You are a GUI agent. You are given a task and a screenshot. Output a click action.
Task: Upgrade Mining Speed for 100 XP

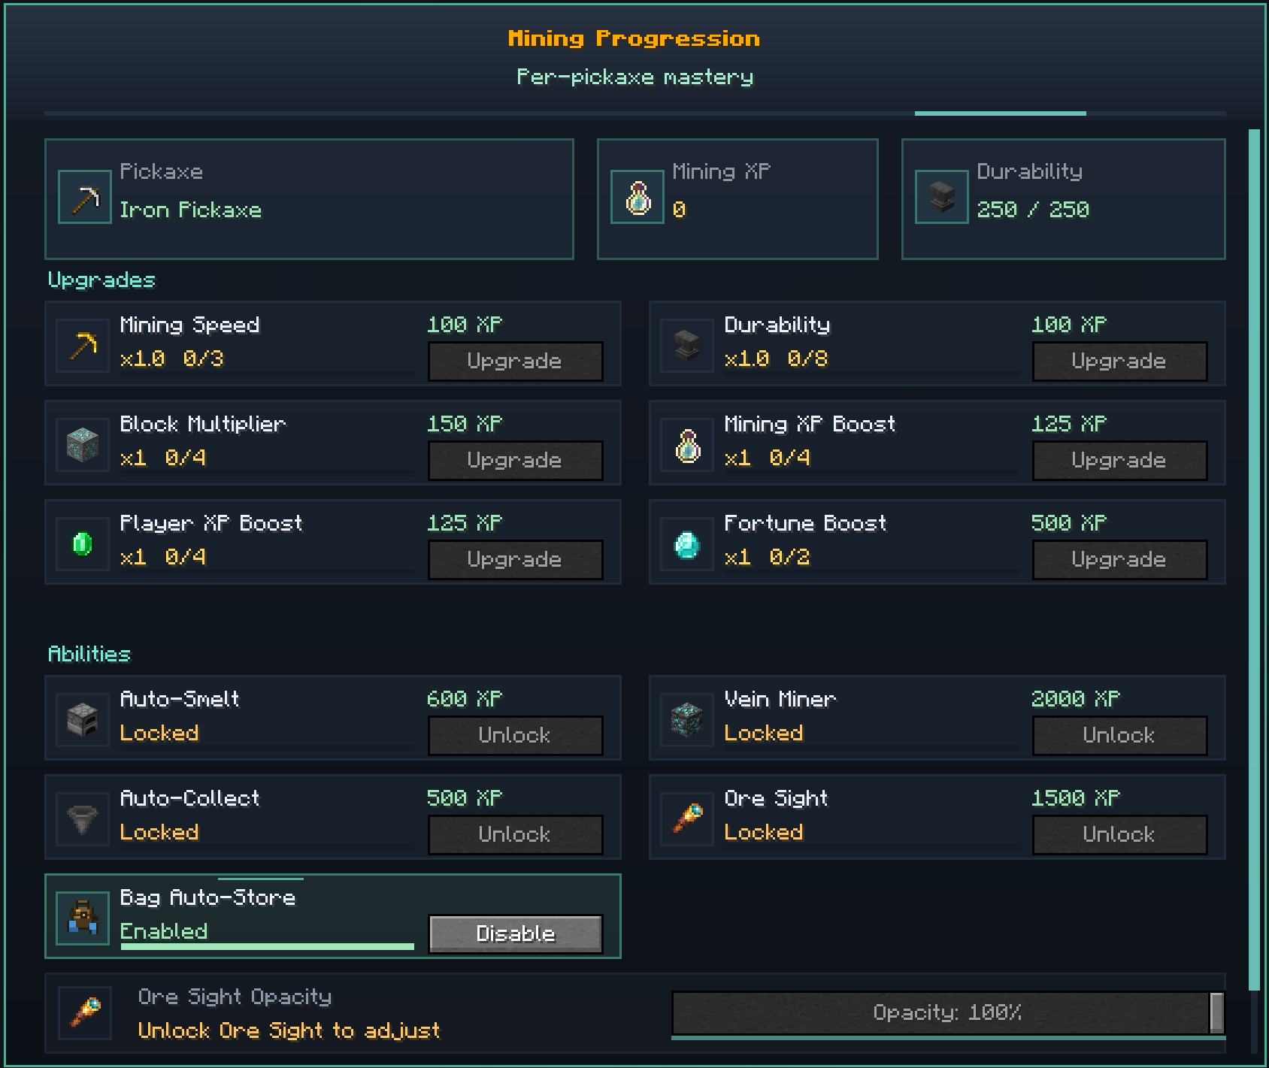[x=516, y=361]
